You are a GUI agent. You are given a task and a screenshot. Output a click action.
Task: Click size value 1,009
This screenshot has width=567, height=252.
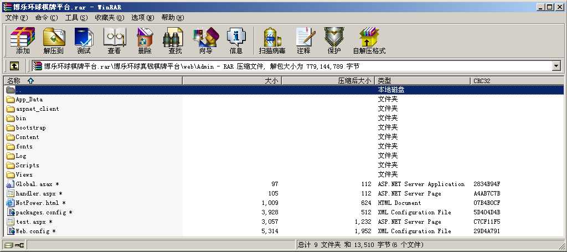click(270, 203)
